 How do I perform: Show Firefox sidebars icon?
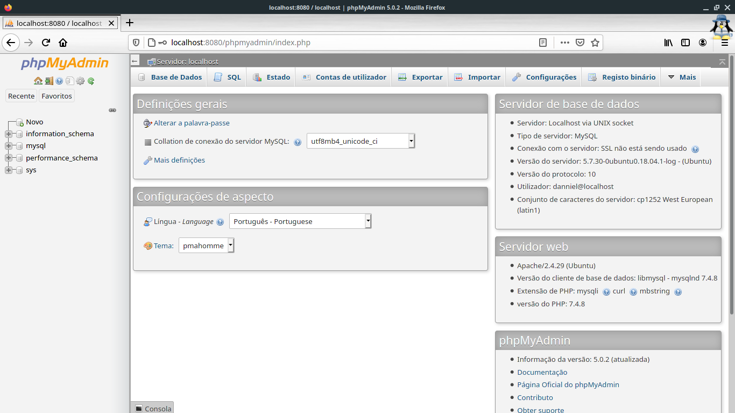pos(685,43)
